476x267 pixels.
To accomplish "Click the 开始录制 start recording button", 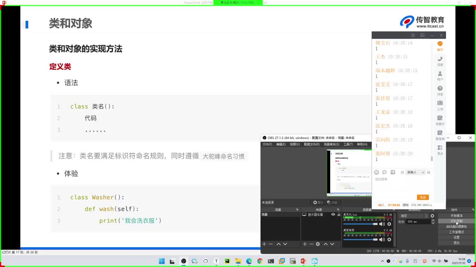I will 456,221.
